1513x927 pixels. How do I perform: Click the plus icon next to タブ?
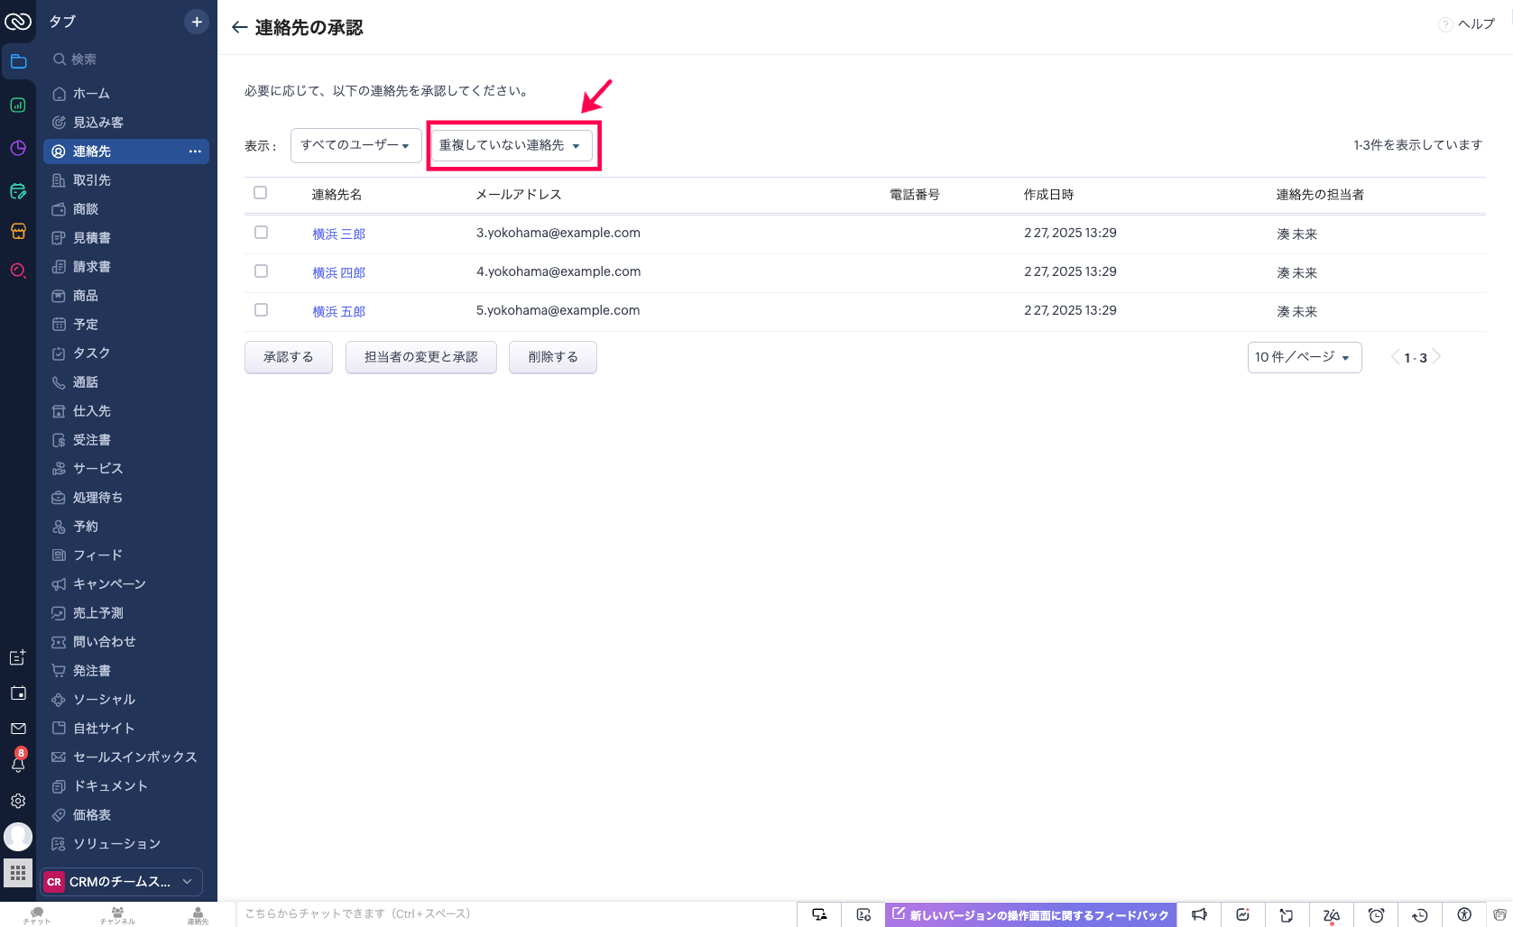coord(196,22)
